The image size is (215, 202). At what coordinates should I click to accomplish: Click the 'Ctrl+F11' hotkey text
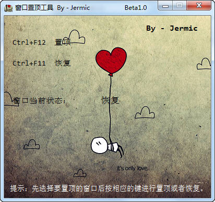pos(29,63)
